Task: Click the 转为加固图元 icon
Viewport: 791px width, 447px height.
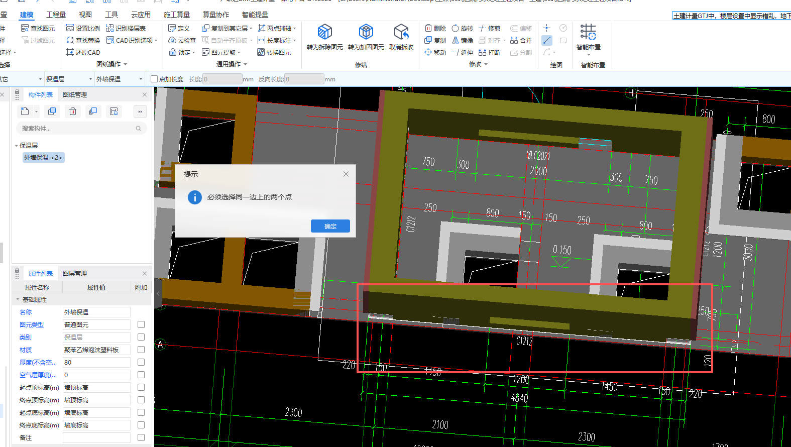Action: pos(366,32)
